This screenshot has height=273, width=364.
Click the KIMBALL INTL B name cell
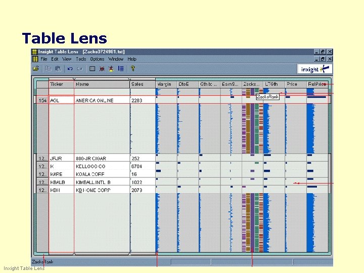click(102, 182)
